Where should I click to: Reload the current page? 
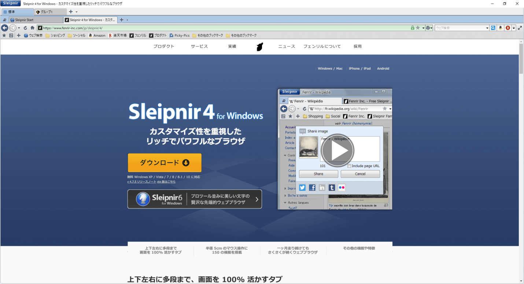pyautogui.click(x=25, y=28)
